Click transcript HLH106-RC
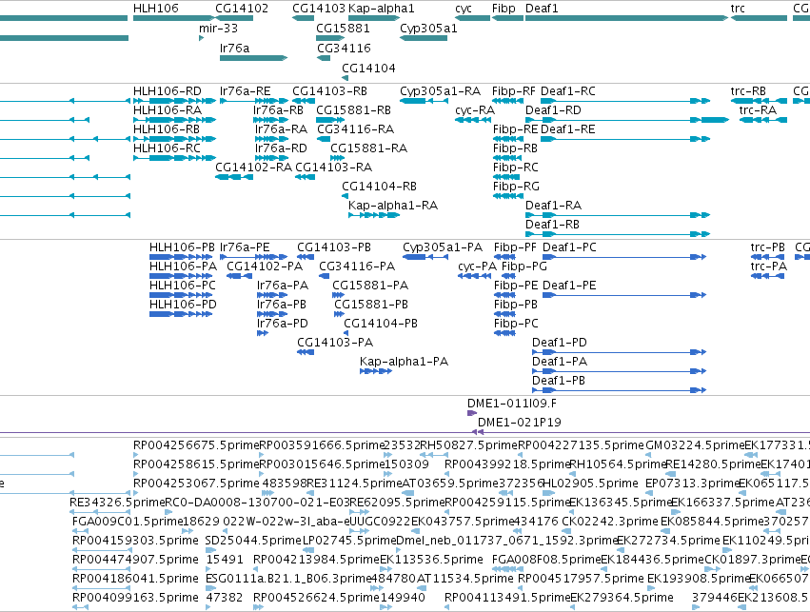810x612 pixels. tap(174, 158)
